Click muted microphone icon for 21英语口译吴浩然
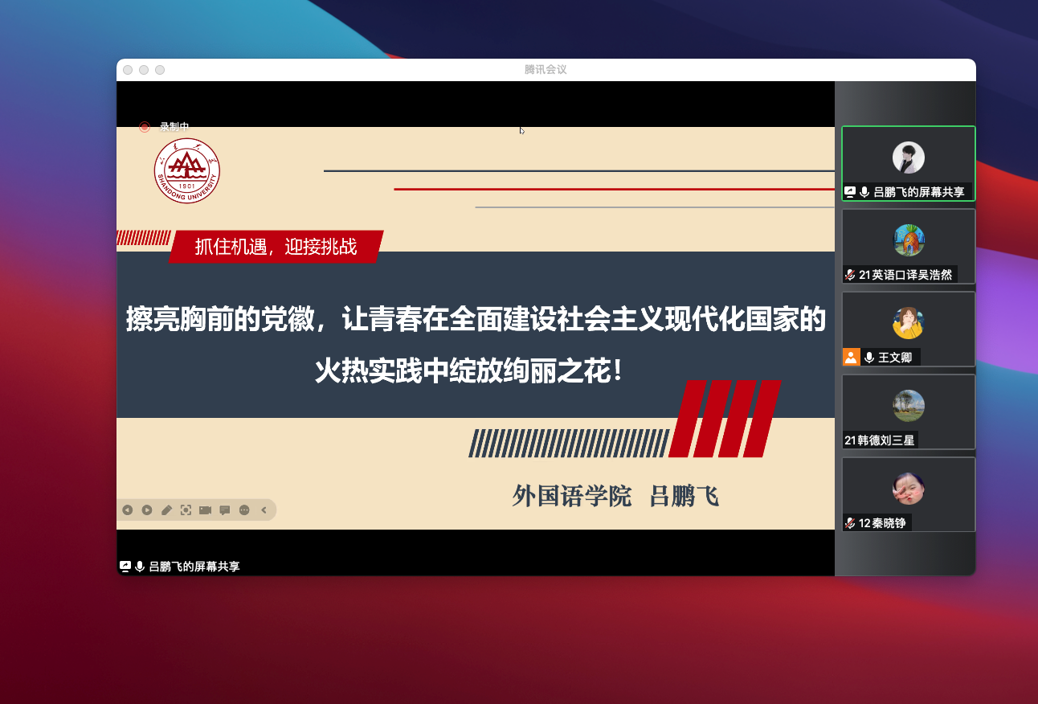Image resolution: width=1038 pixels, height=704 pixels. 850,275
